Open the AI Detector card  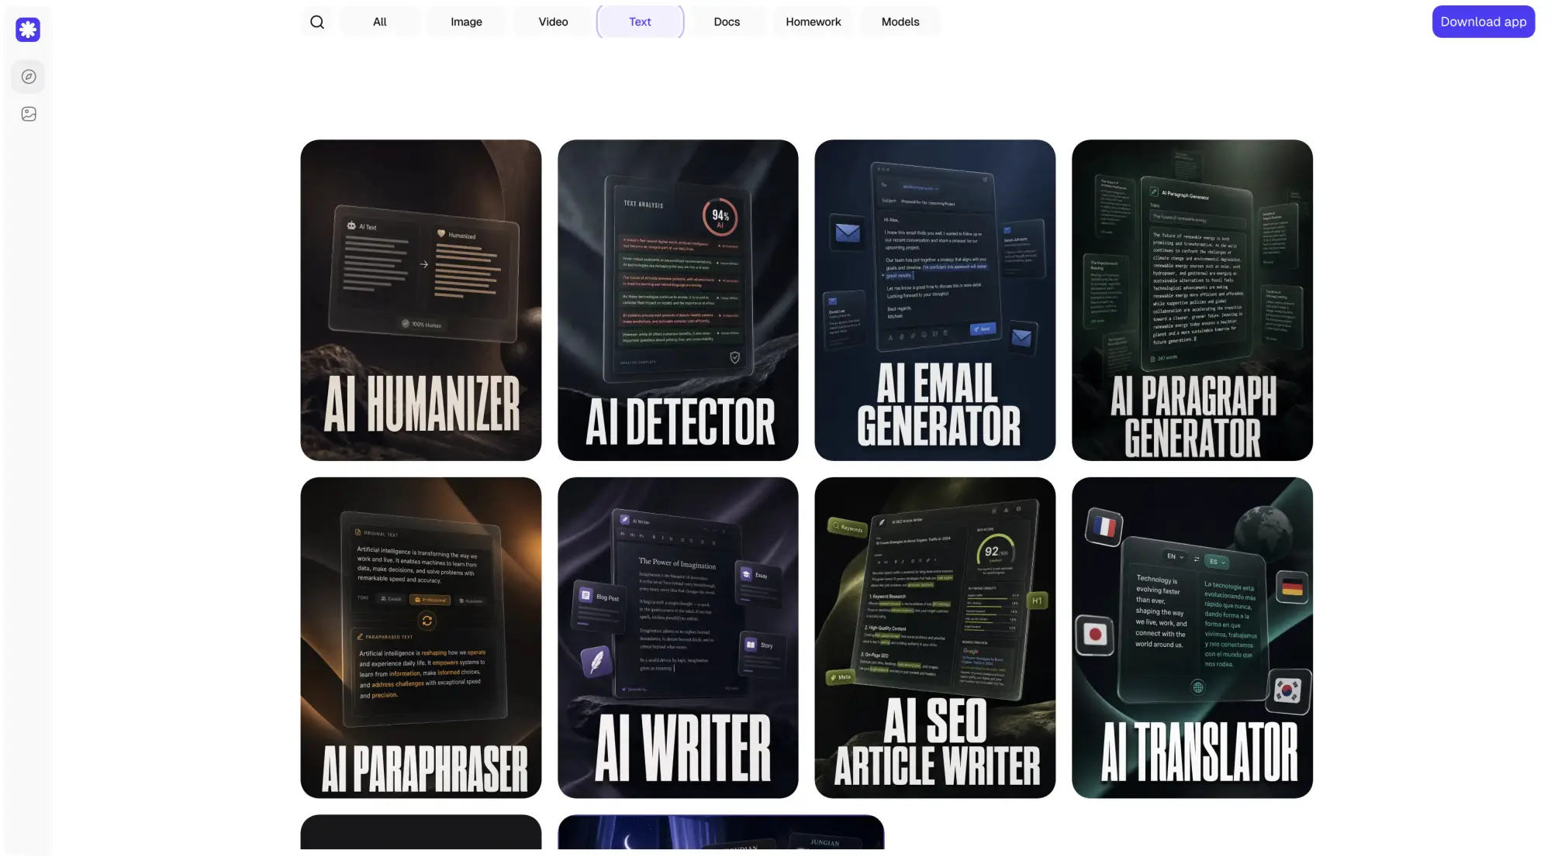[678, 300]
